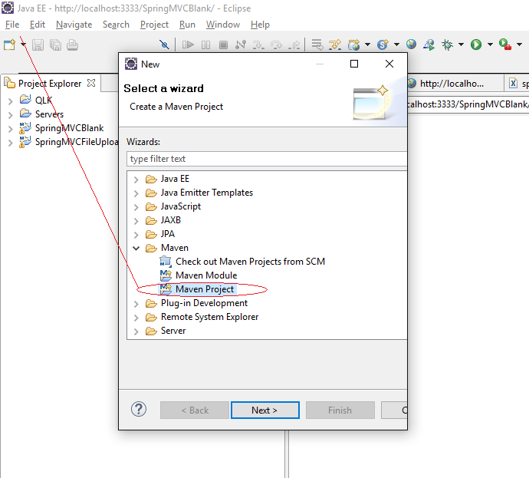529x478 pixels.
Task: Open the Run dropdown arrow
Action: tap(490, 45)
